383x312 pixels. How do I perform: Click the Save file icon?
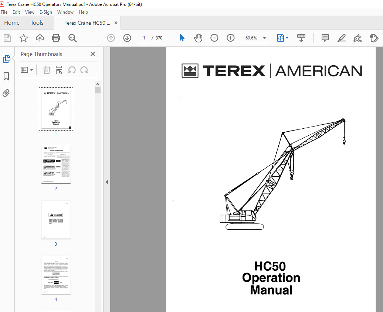[x=7, y=38]
